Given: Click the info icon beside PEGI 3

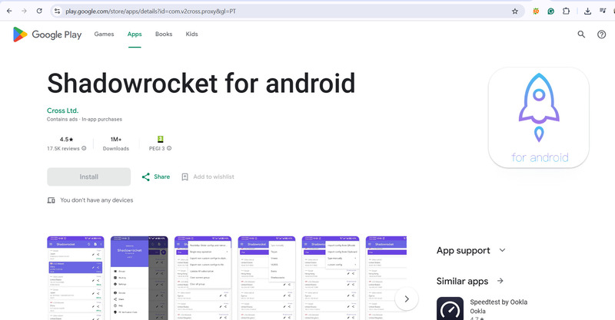Looking at the screenshot, I should point(169,148).
